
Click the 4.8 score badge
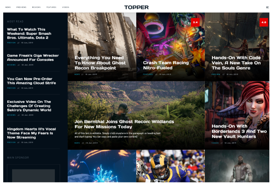[x=264, y=22]
